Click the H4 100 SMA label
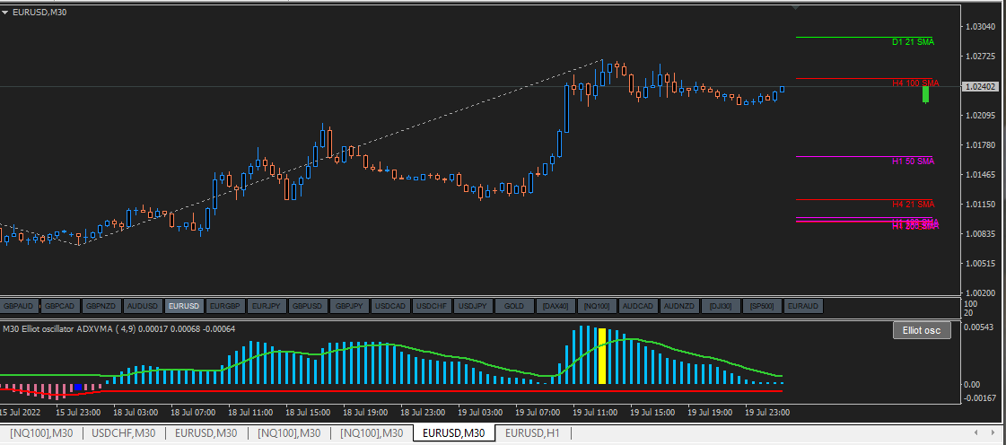 (915, 83)
